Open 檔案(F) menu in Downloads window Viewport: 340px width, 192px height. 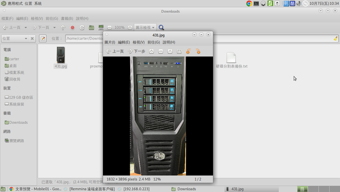pos(8,19)
